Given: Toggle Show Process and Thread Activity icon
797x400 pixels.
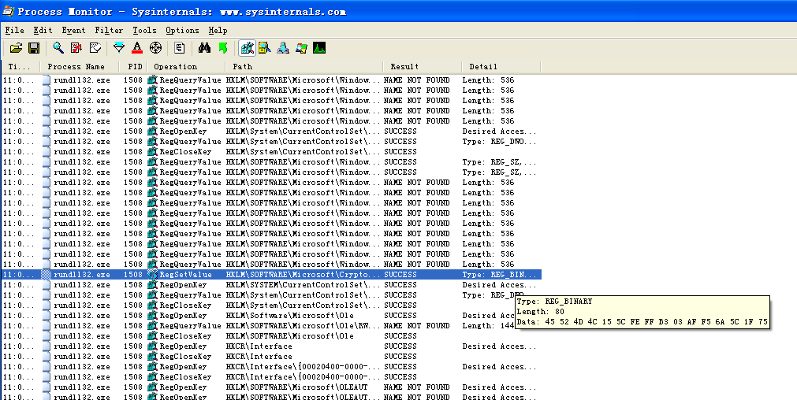Looking at the screenshot, I should [x=301, y=48].
